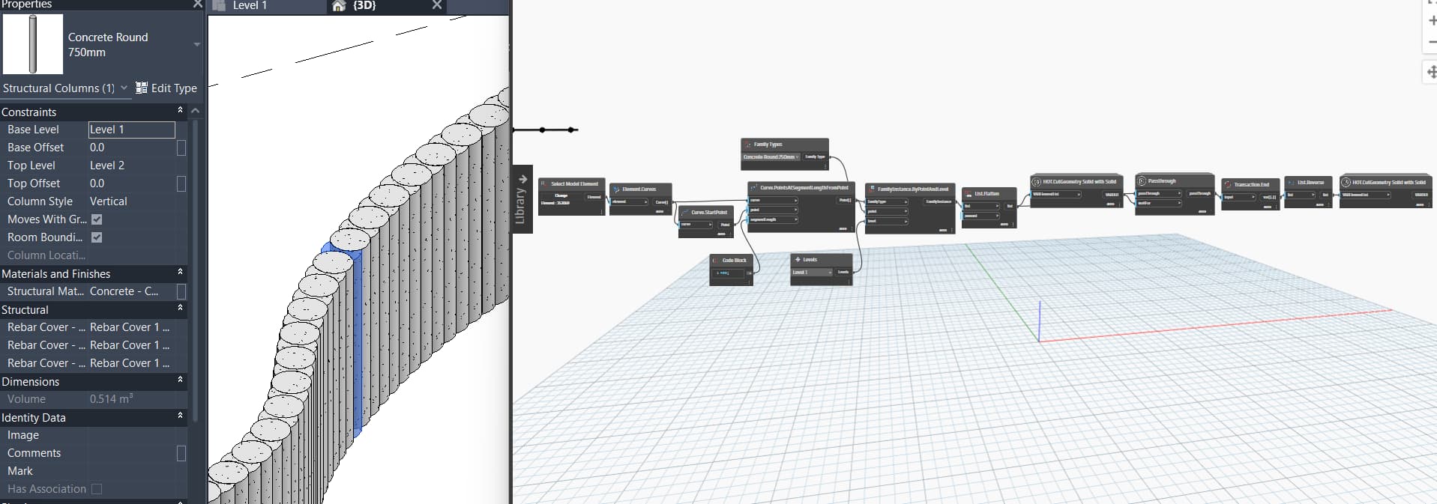Toggle the Room Bounding checkbox

click(x=97, y=237)
